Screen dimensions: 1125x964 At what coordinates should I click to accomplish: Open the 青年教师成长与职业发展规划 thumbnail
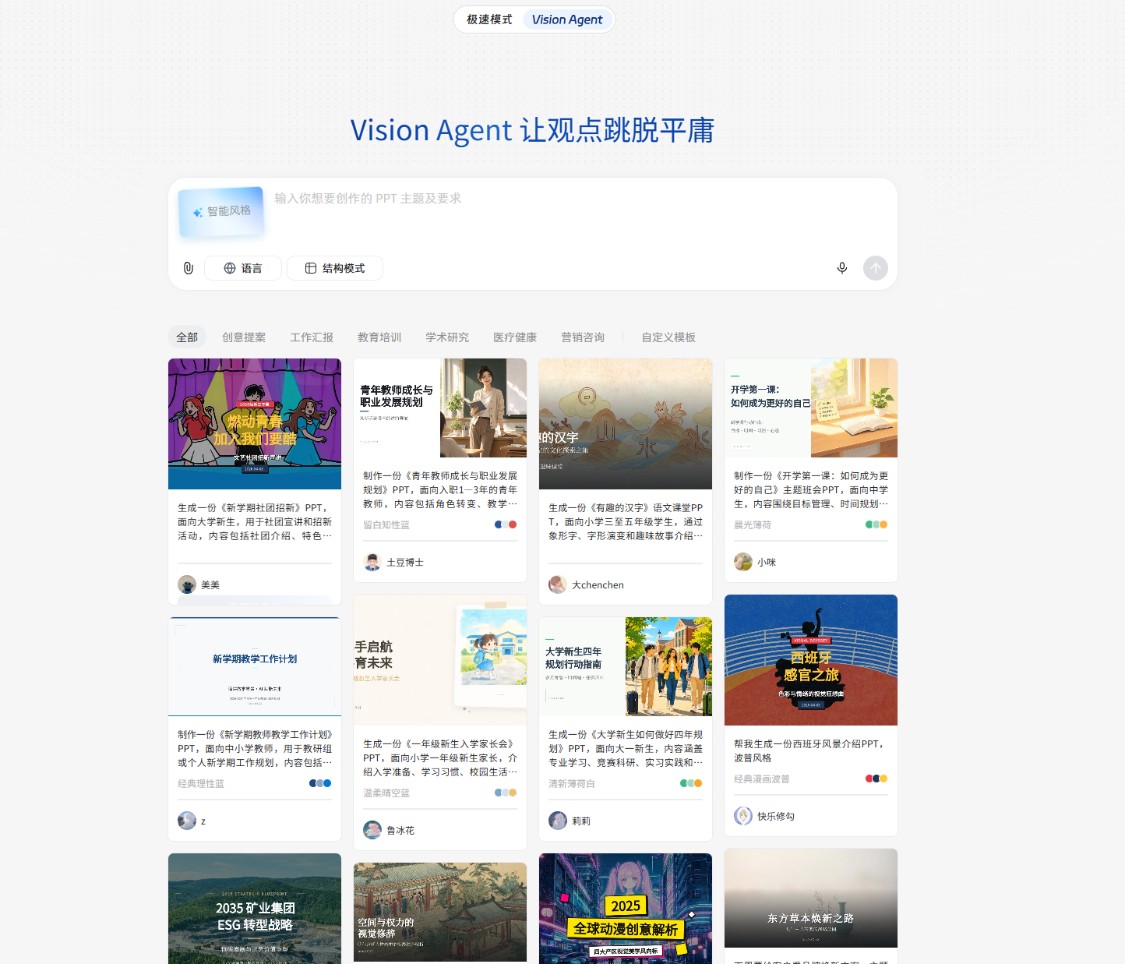point(440,408)
